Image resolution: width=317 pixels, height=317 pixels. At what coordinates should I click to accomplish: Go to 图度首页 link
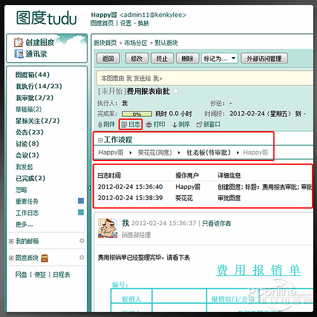(x=102, y=23)
